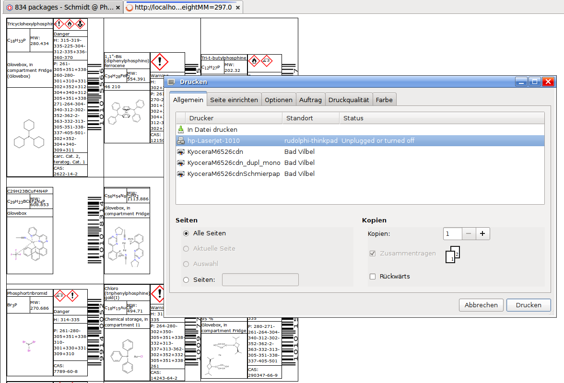Click 'Abbrechen' to cancel printing
This screenshot has width=564, height=383.
coord(481,305)
